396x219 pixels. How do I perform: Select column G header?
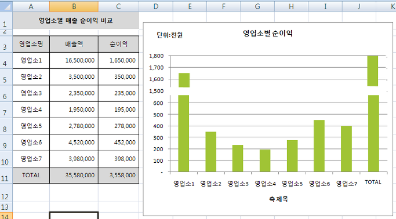tap(257, 6)
